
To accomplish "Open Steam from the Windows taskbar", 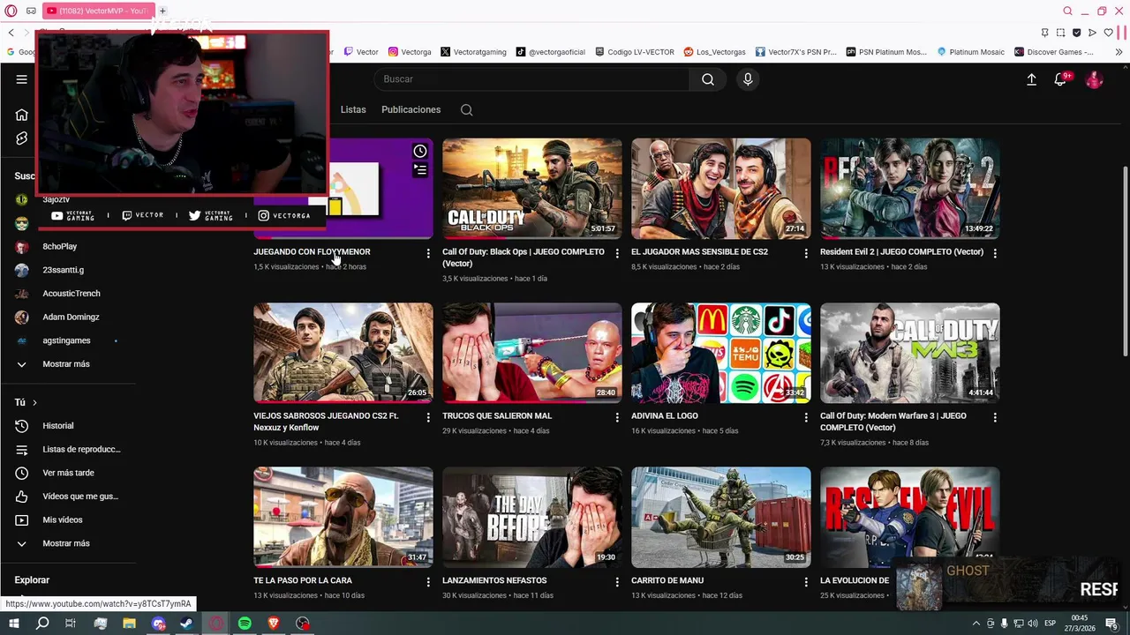I will coord(186,624).
